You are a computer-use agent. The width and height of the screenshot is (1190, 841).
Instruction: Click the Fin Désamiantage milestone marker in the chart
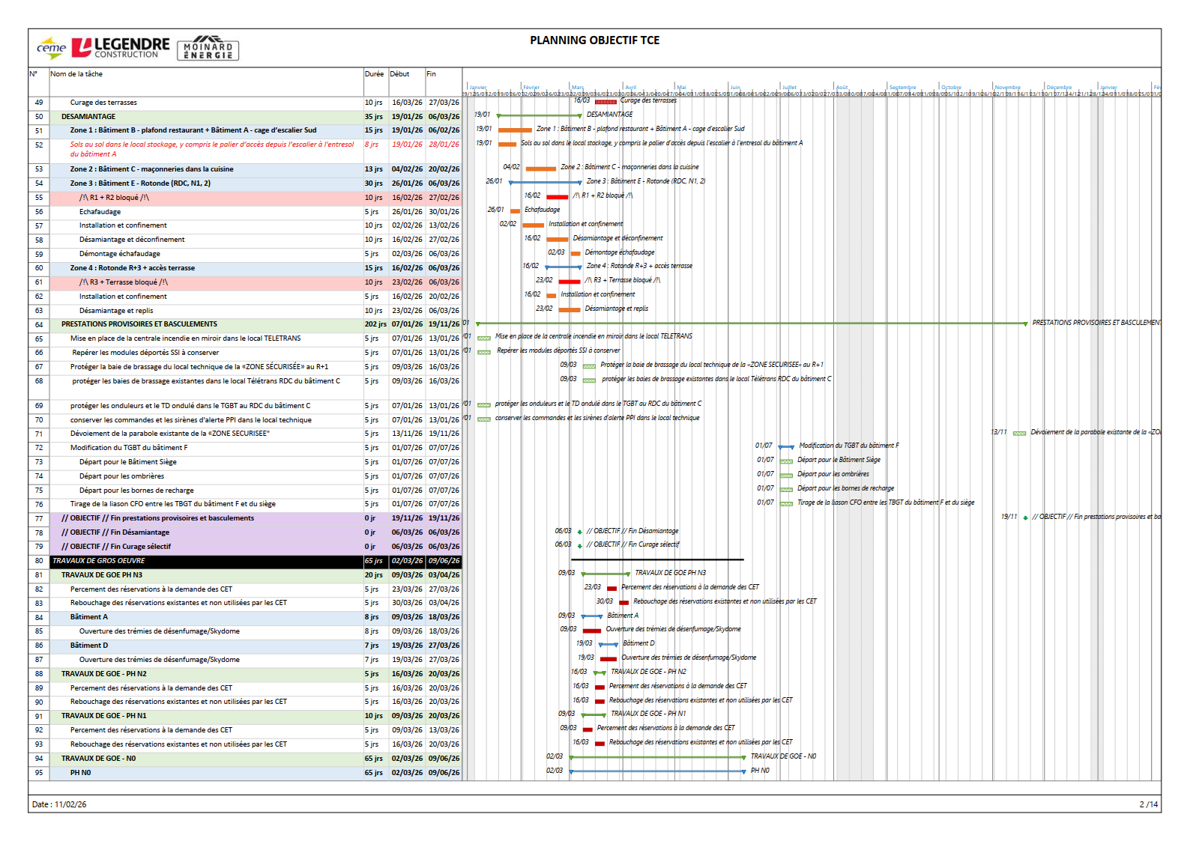(579, 532)
